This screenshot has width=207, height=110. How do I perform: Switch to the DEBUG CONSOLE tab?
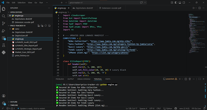84,79
